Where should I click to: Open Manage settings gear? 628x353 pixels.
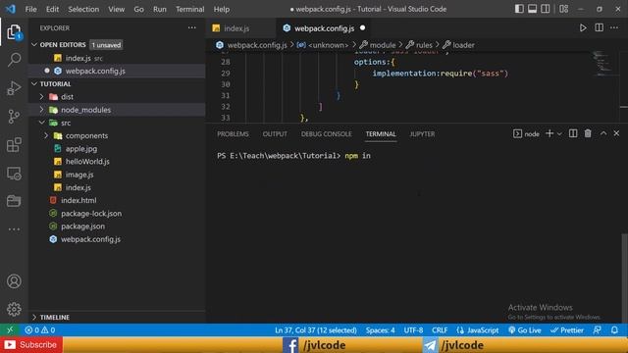point(14,310)
